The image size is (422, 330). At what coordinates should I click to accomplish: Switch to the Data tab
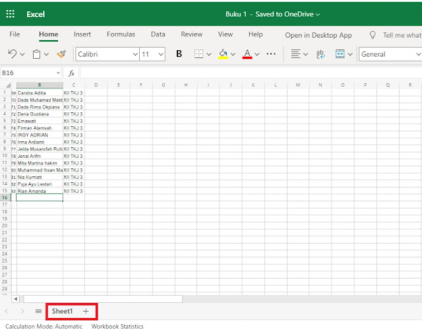pos(158,34)
